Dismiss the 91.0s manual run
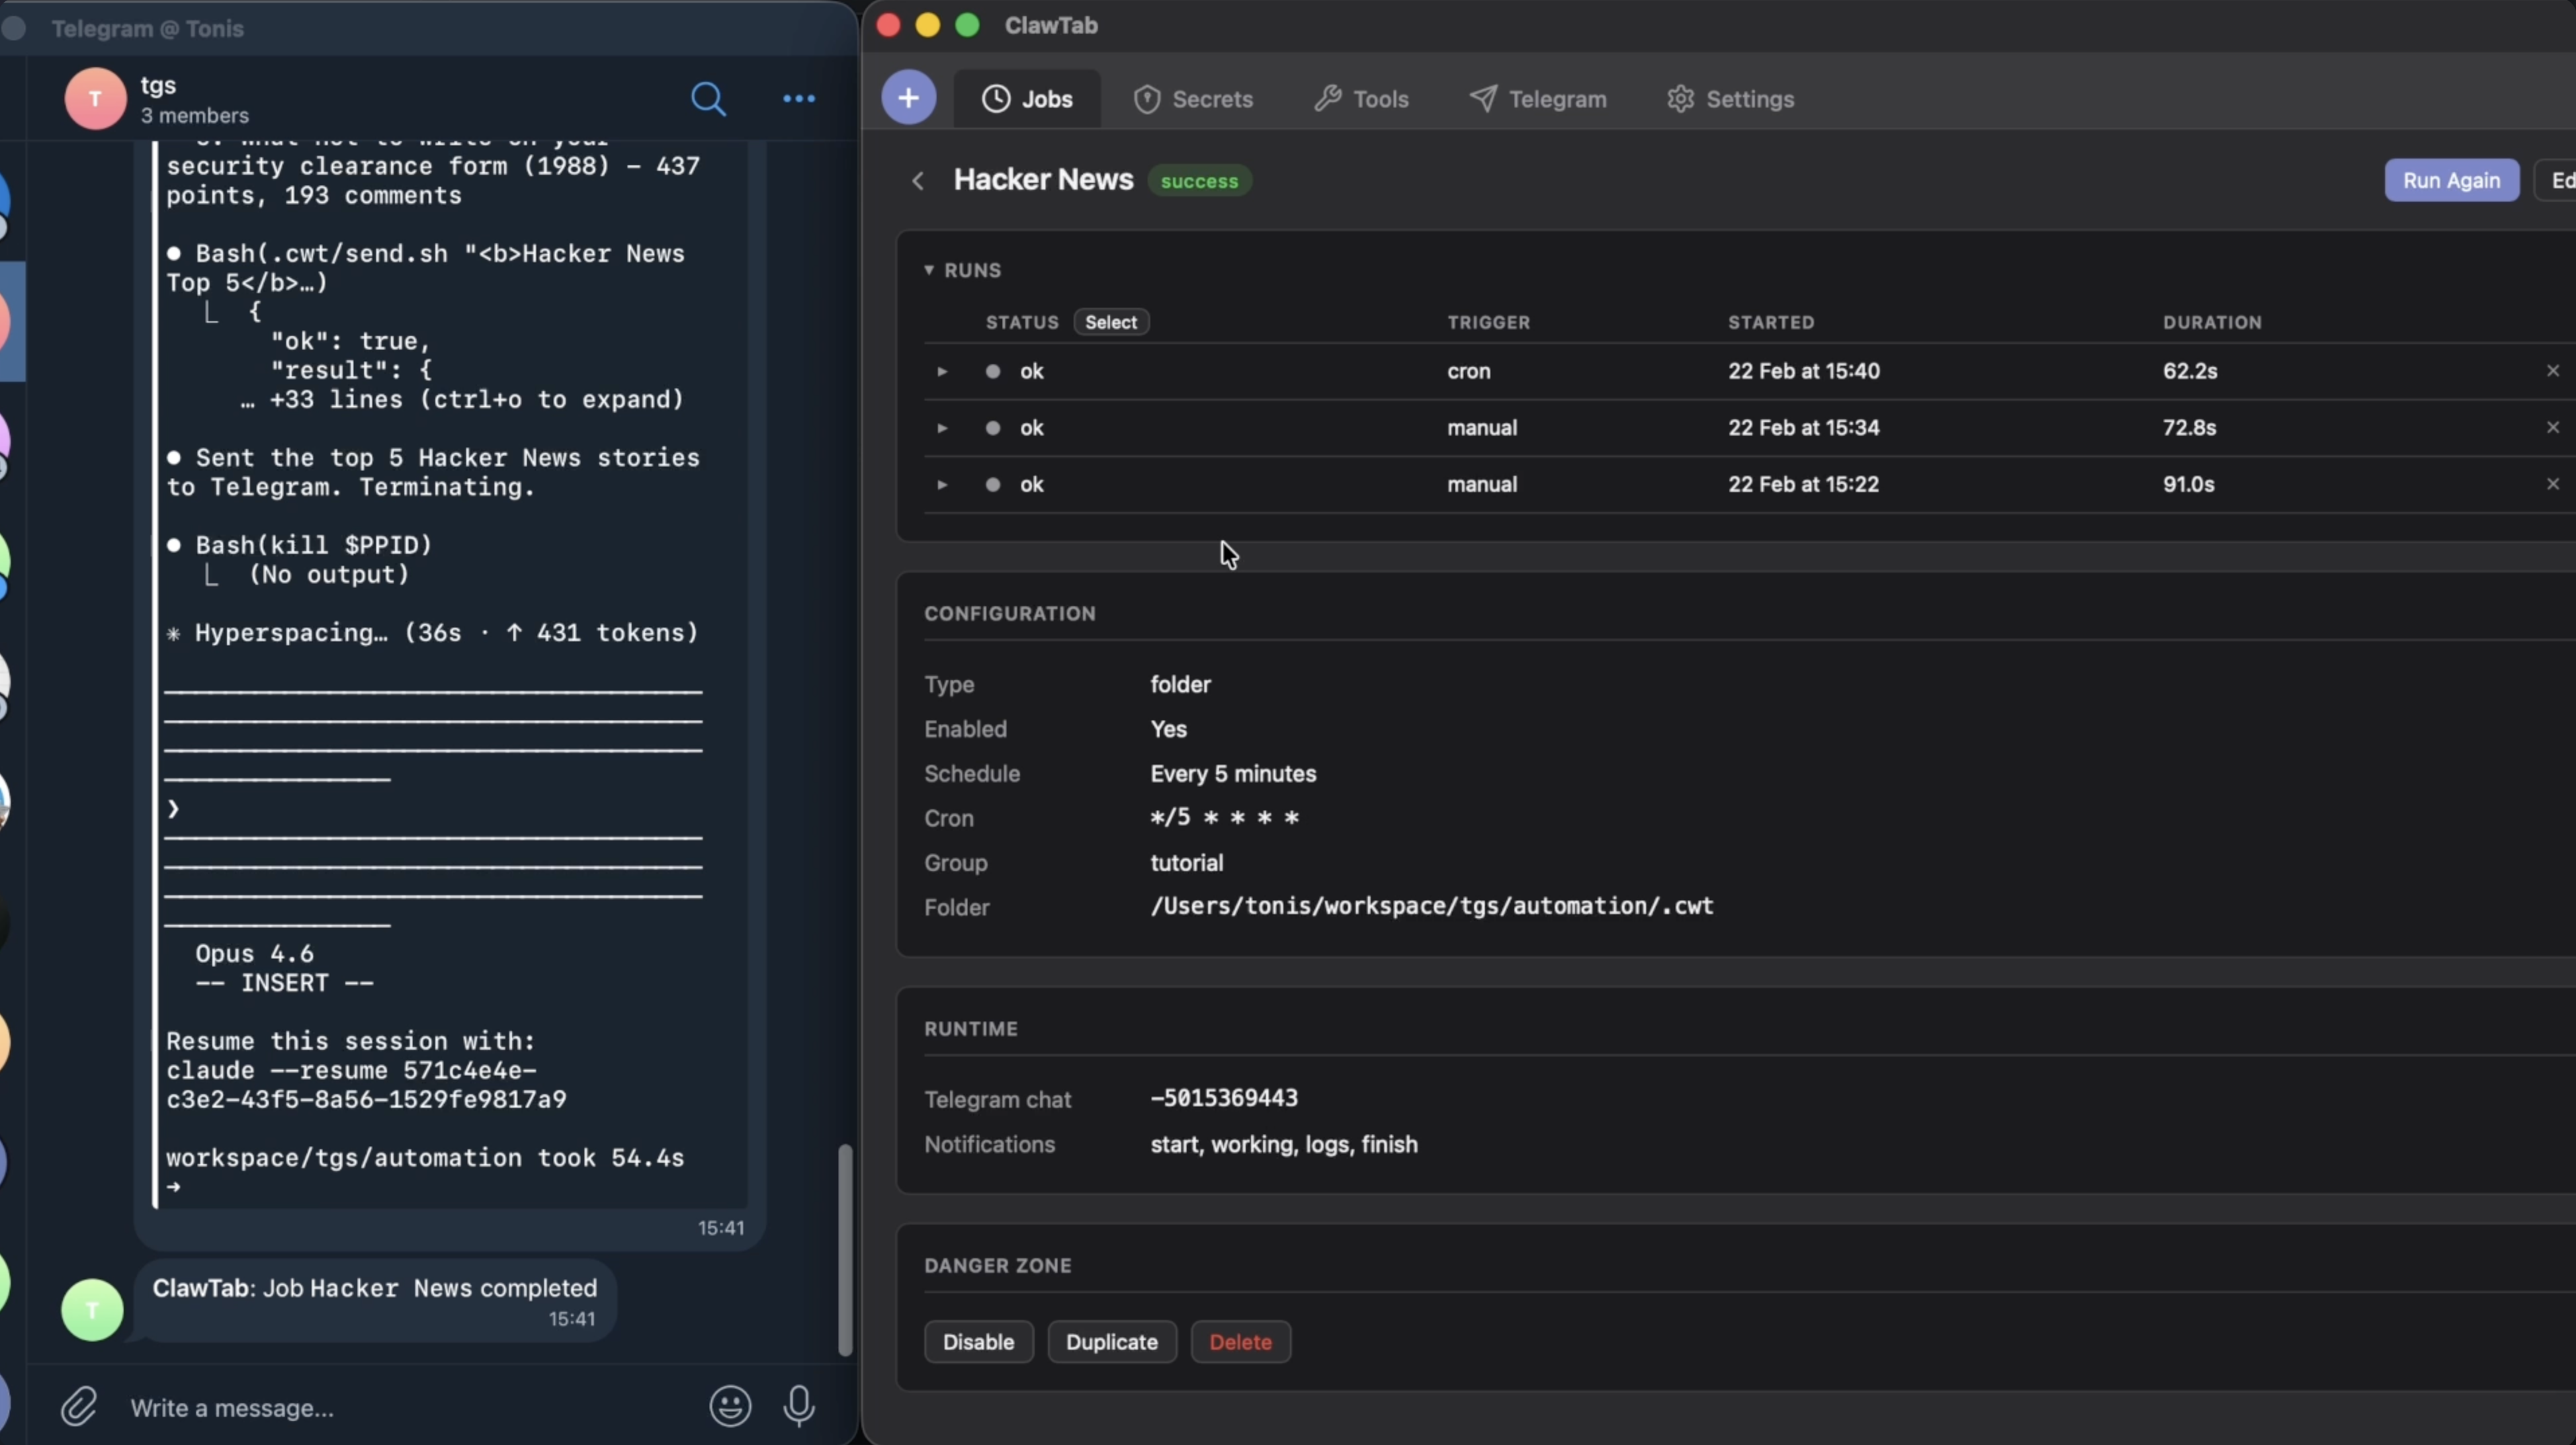2576x1445 pixels. tap(2552, 483)
